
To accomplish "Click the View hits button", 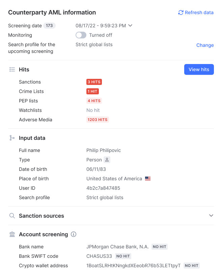I will click(x=199, y=69).
